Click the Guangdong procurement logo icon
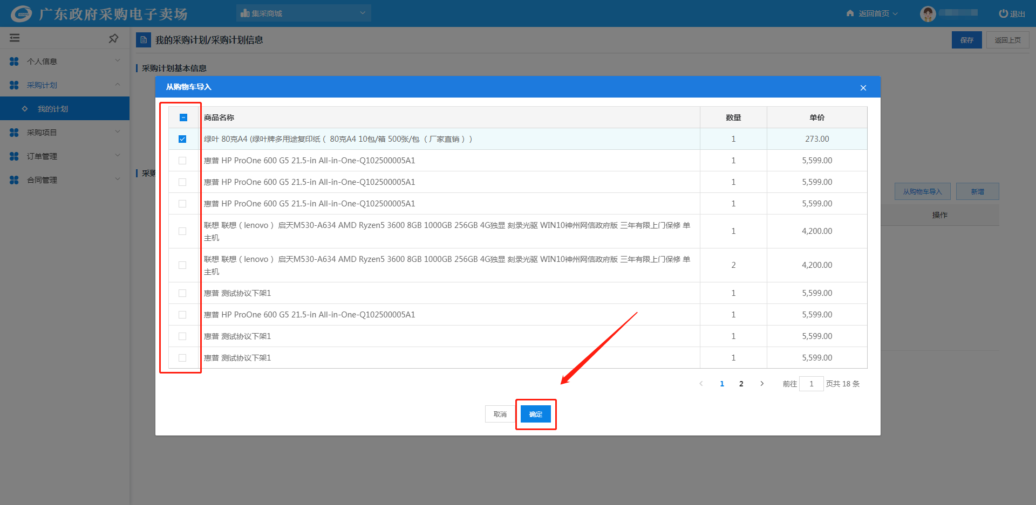 point(22,14)
